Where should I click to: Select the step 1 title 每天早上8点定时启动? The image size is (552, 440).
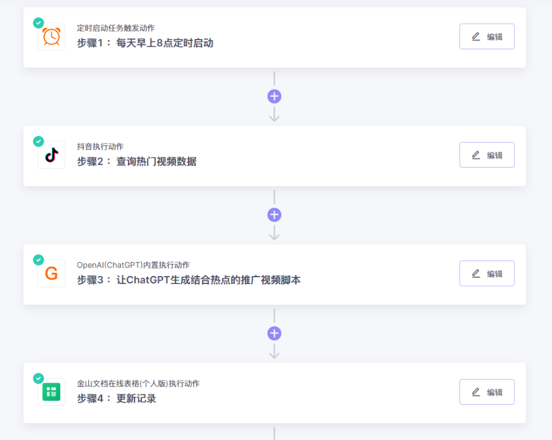164,43
